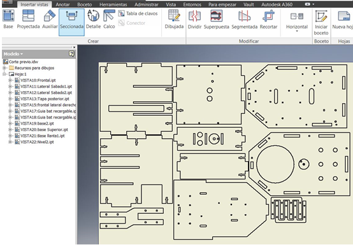Open the Entornos tab
The image size is (353, 247).
pos(192,4)
